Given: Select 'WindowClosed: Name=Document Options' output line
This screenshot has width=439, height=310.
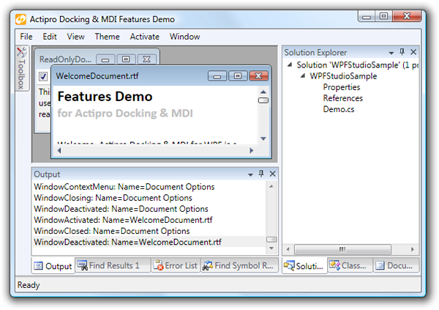Looking at the screenshot, I should click(x=112, y=231).
